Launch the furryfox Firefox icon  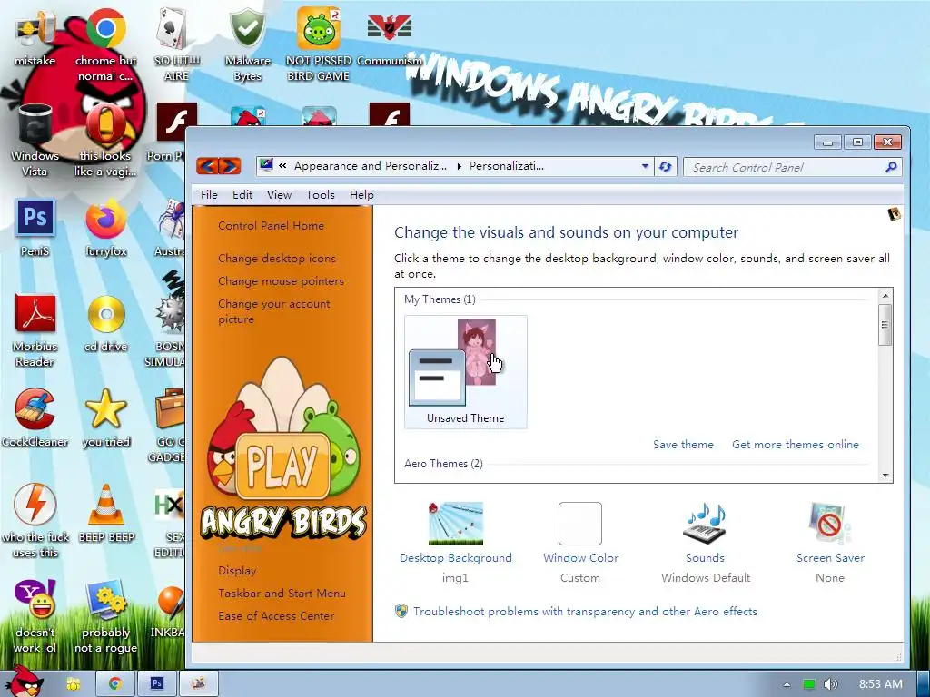[x=105, y=228]
